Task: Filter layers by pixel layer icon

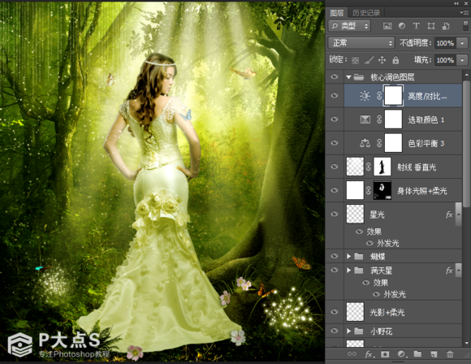Action: click(387, 26)
